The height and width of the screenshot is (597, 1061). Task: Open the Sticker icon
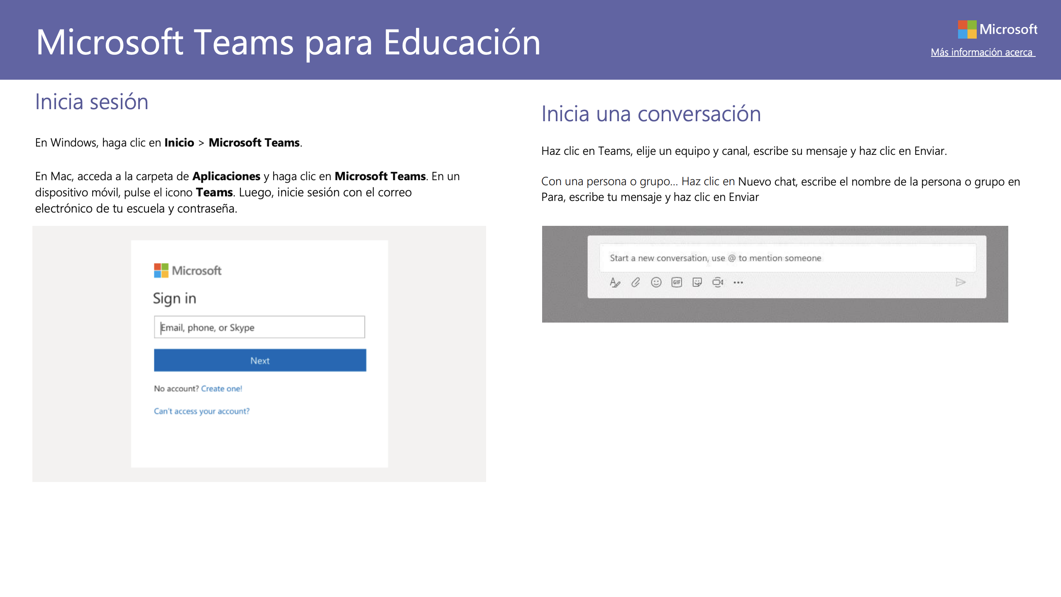click(697, 282)
